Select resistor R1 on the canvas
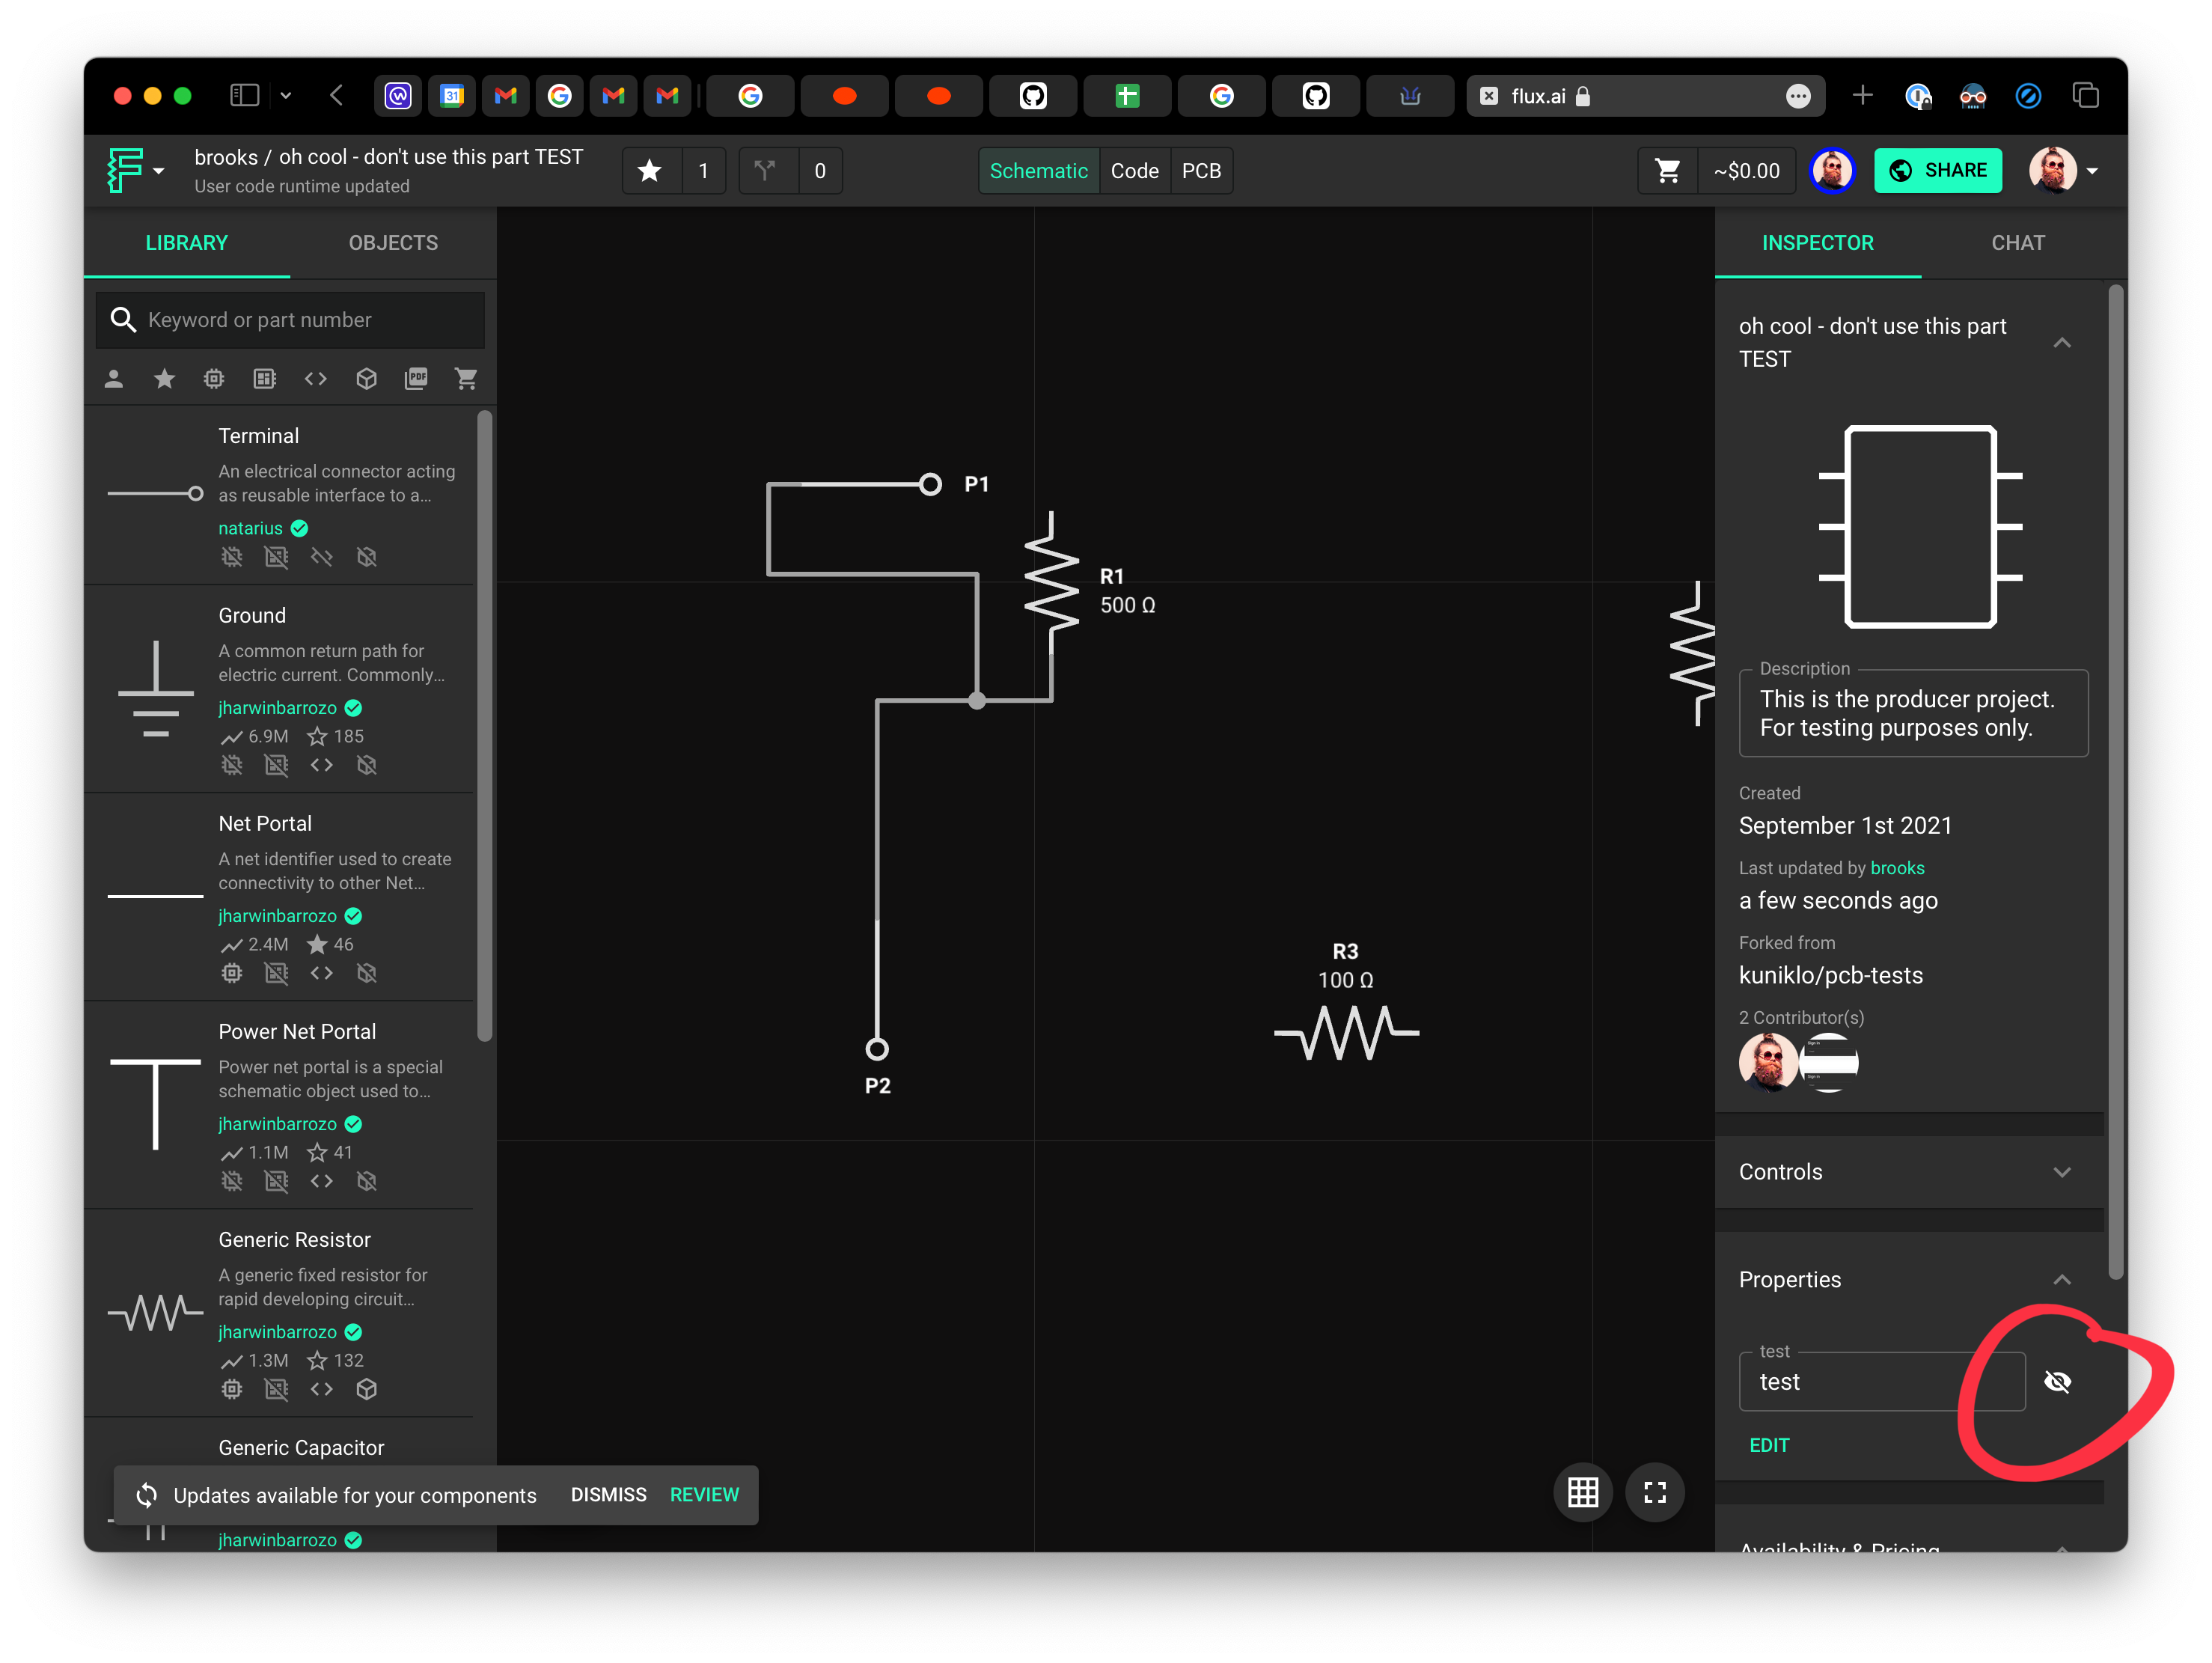Screen dimensions: 2212x1663 [x=1052, y=582]
